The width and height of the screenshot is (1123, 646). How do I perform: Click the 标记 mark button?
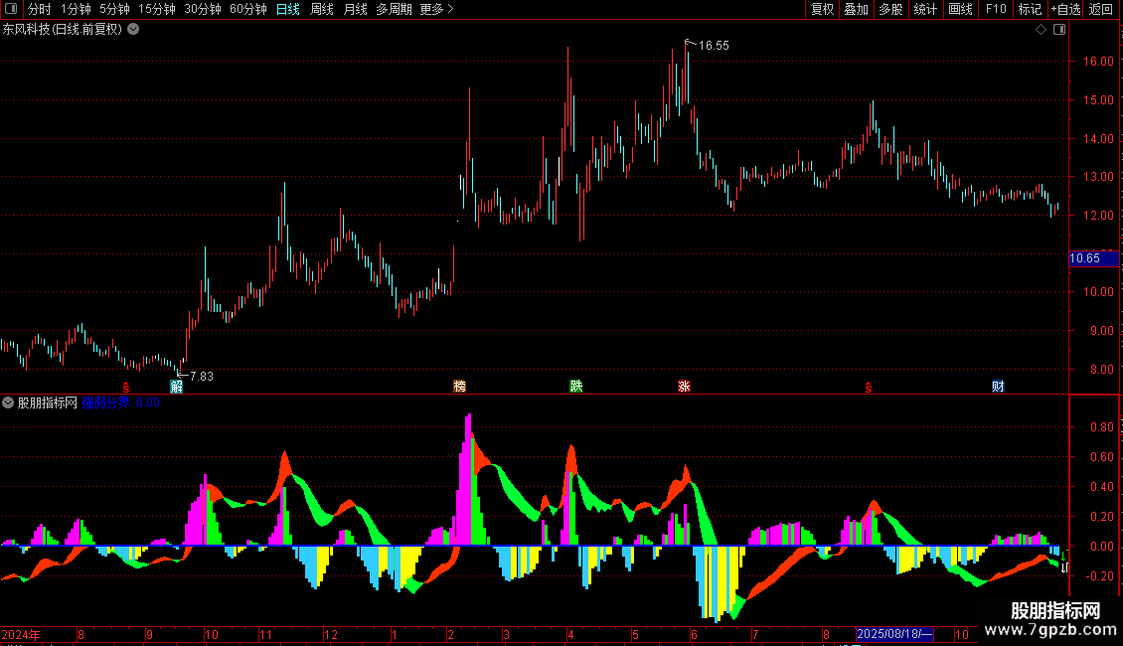click(1030, 9)
